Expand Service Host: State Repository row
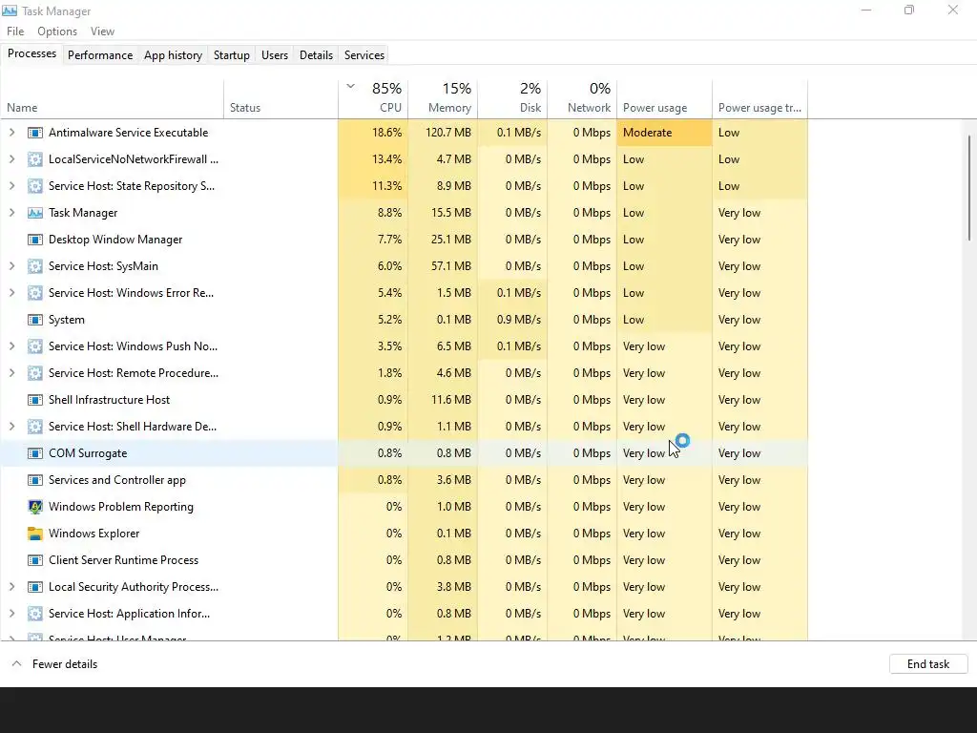Viewport: 977px width, 733px height. tap(11, 186)
